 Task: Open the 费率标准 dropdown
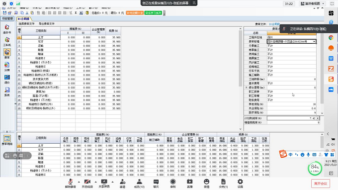(x=314, y=41)
